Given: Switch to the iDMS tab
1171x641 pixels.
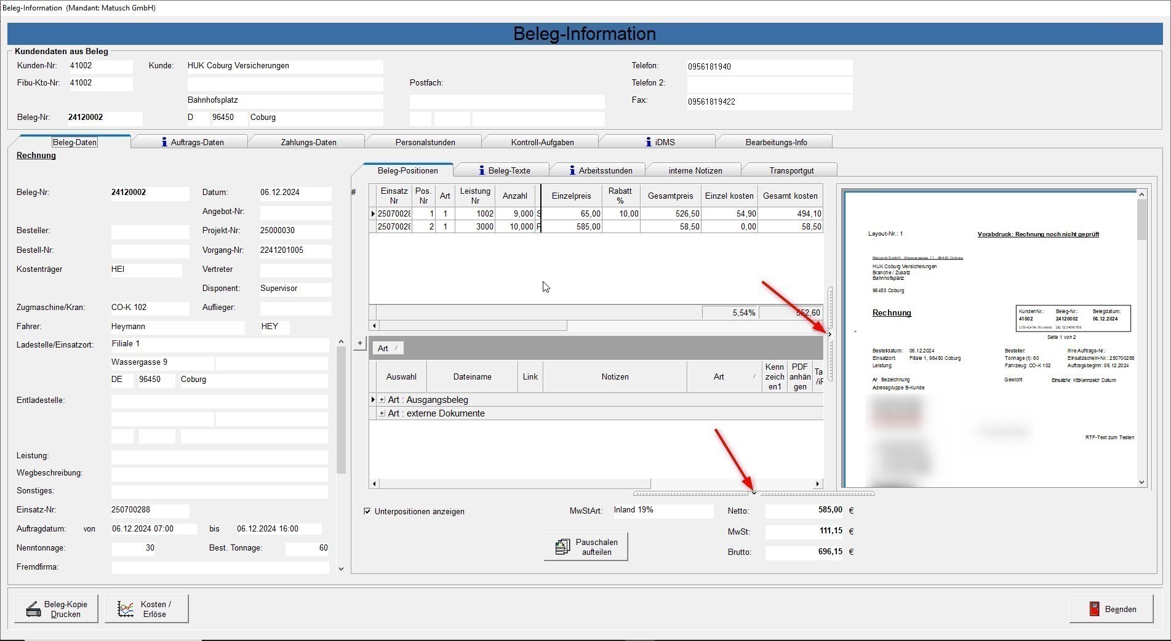Looking at the screenshot, I should [657, 142].
